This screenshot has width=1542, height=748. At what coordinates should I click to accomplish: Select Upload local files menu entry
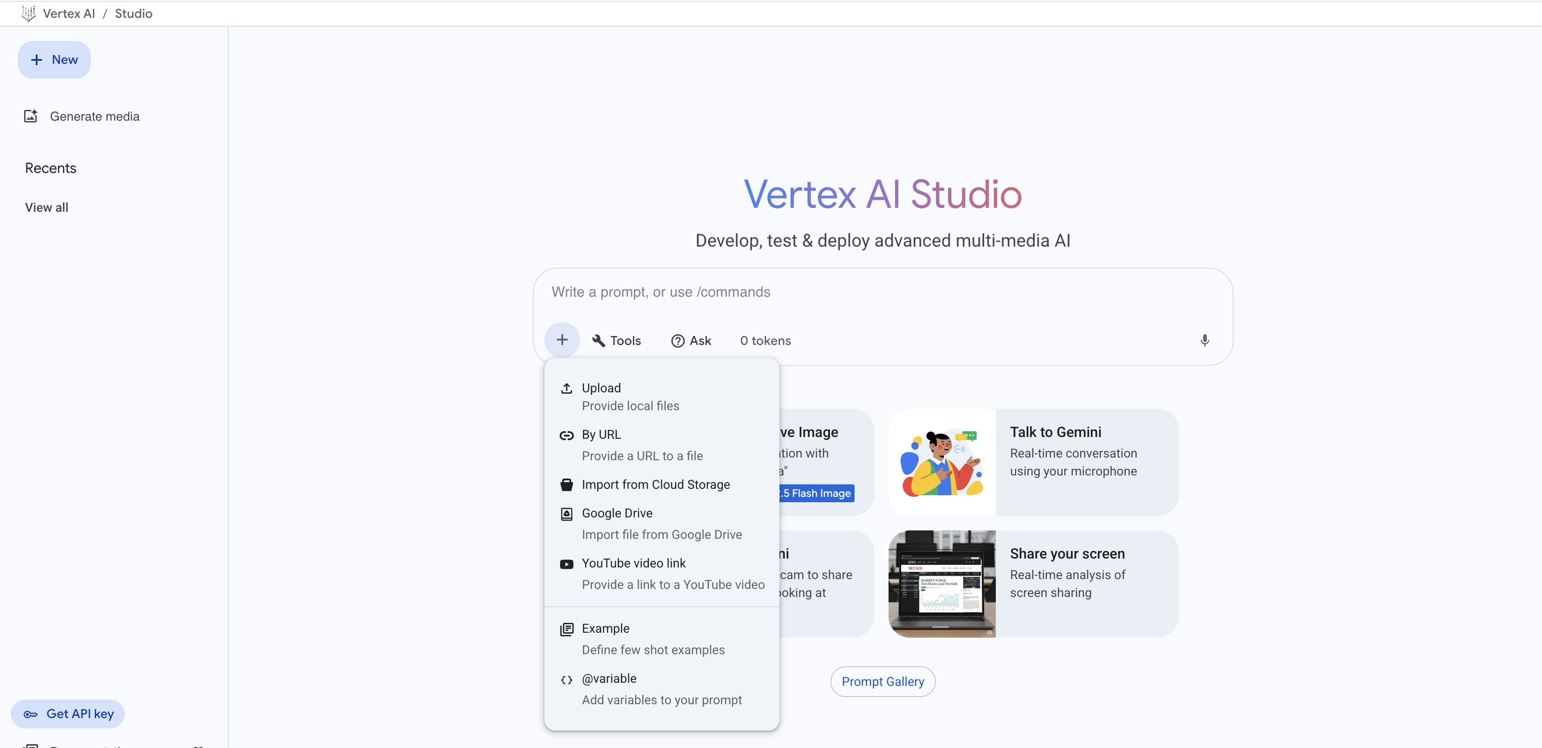click(661, 397)
